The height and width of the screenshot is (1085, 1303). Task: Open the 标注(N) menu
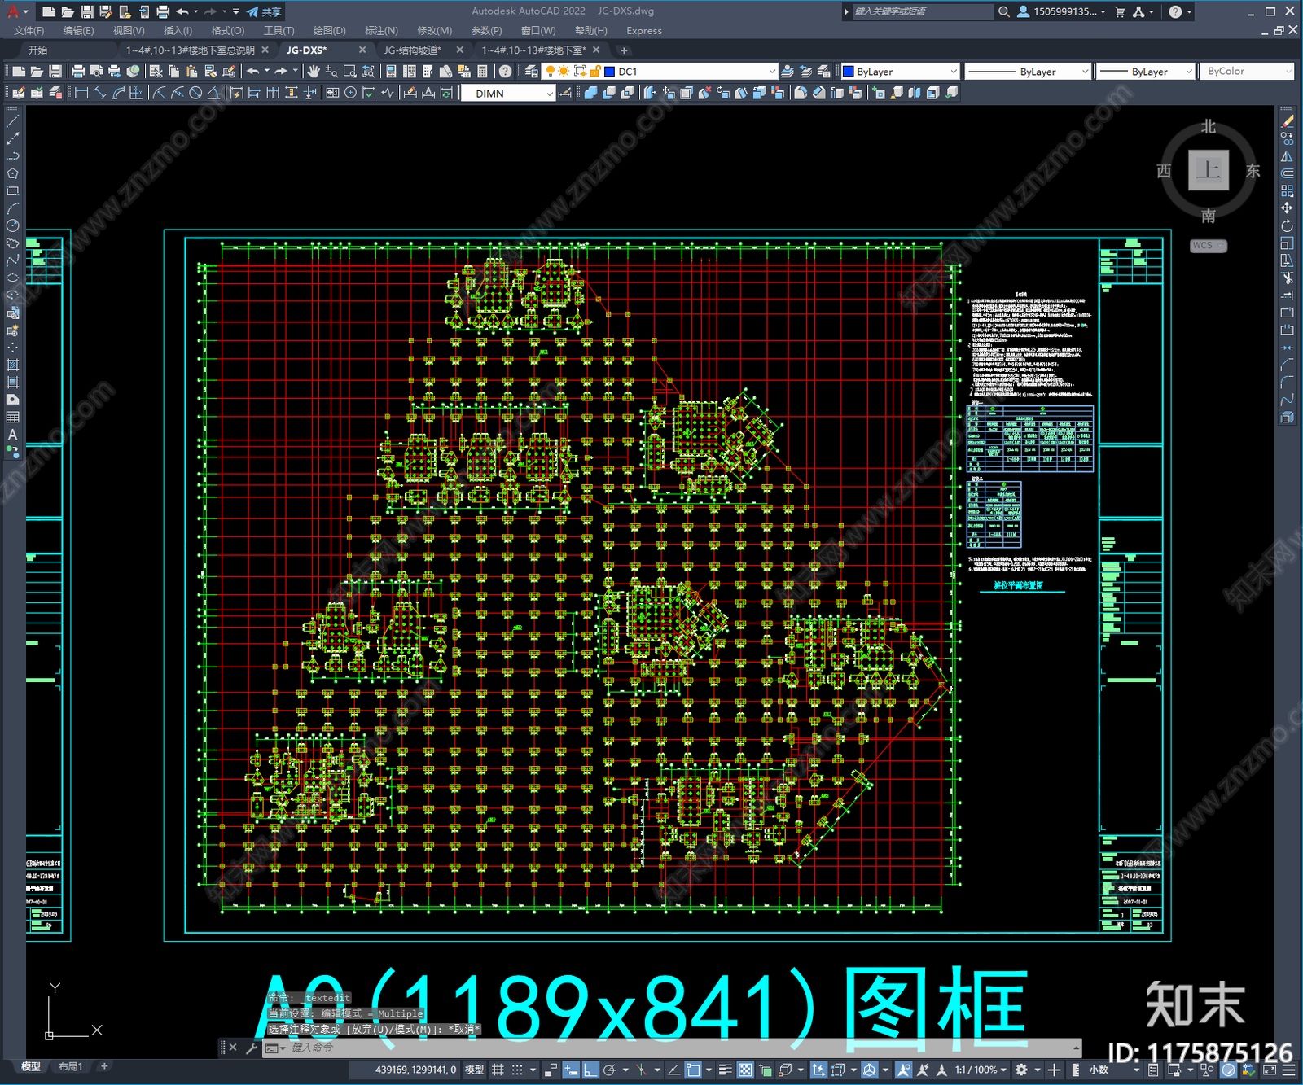[x=381, y=30]
